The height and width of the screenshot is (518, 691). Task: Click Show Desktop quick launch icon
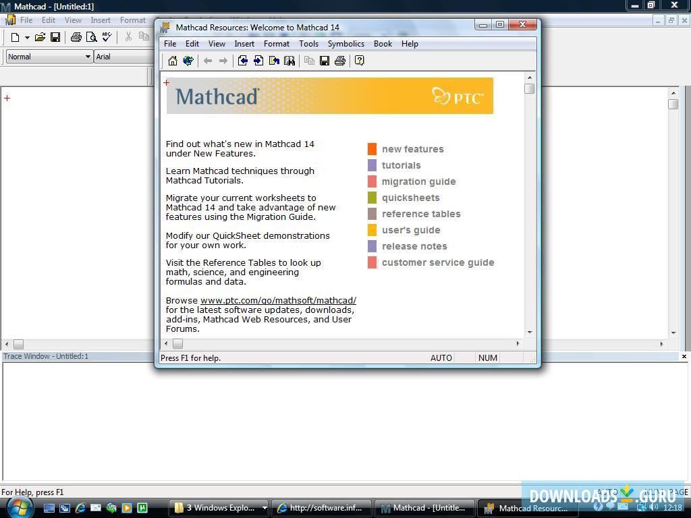[49, 508]
